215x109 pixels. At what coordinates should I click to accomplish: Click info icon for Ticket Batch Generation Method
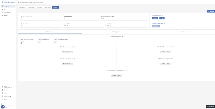174,47
